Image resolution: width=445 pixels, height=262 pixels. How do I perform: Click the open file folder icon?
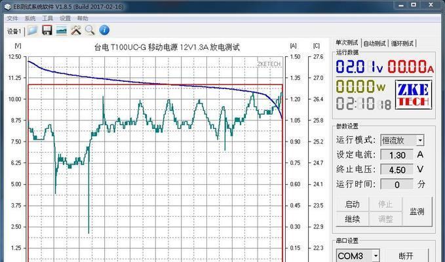(x=33, y=30)
